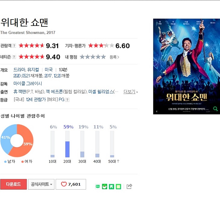Set my rating on 내 평점 stars
This screenshot has width=220, height=210.
(93, 57)
